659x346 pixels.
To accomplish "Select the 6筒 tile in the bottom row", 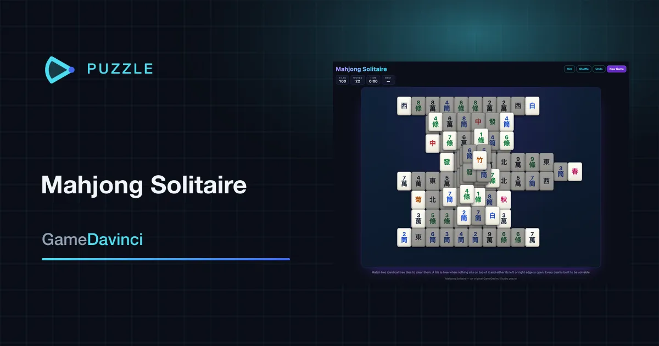I will [x=433, y=237].
